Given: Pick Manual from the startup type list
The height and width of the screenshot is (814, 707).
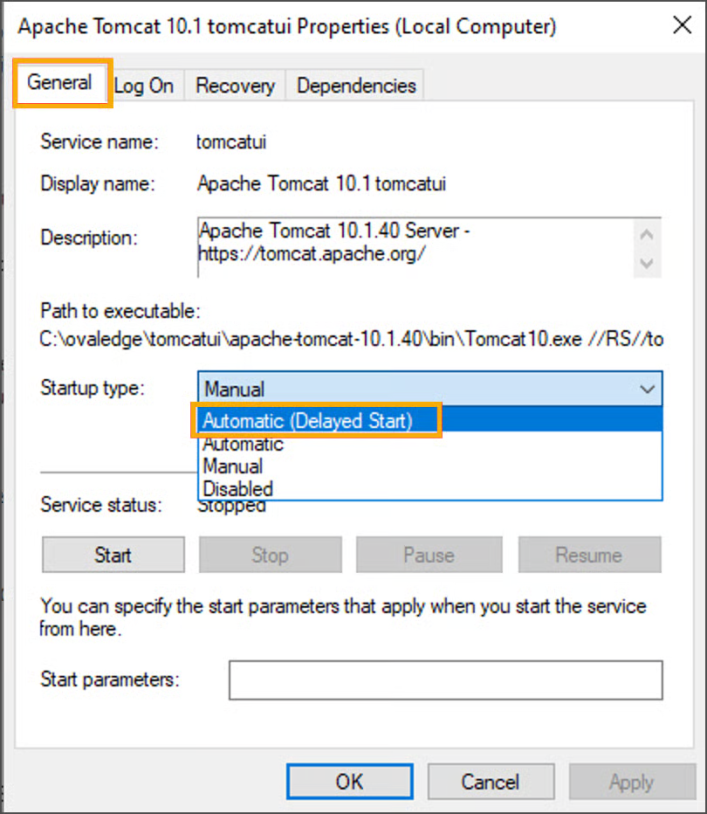Looking at the screenshot, I should point(233,466).
